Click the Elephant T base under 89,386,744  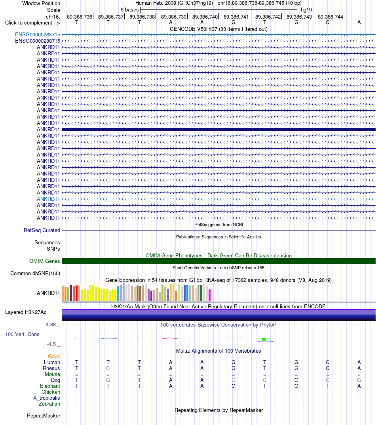327,386
